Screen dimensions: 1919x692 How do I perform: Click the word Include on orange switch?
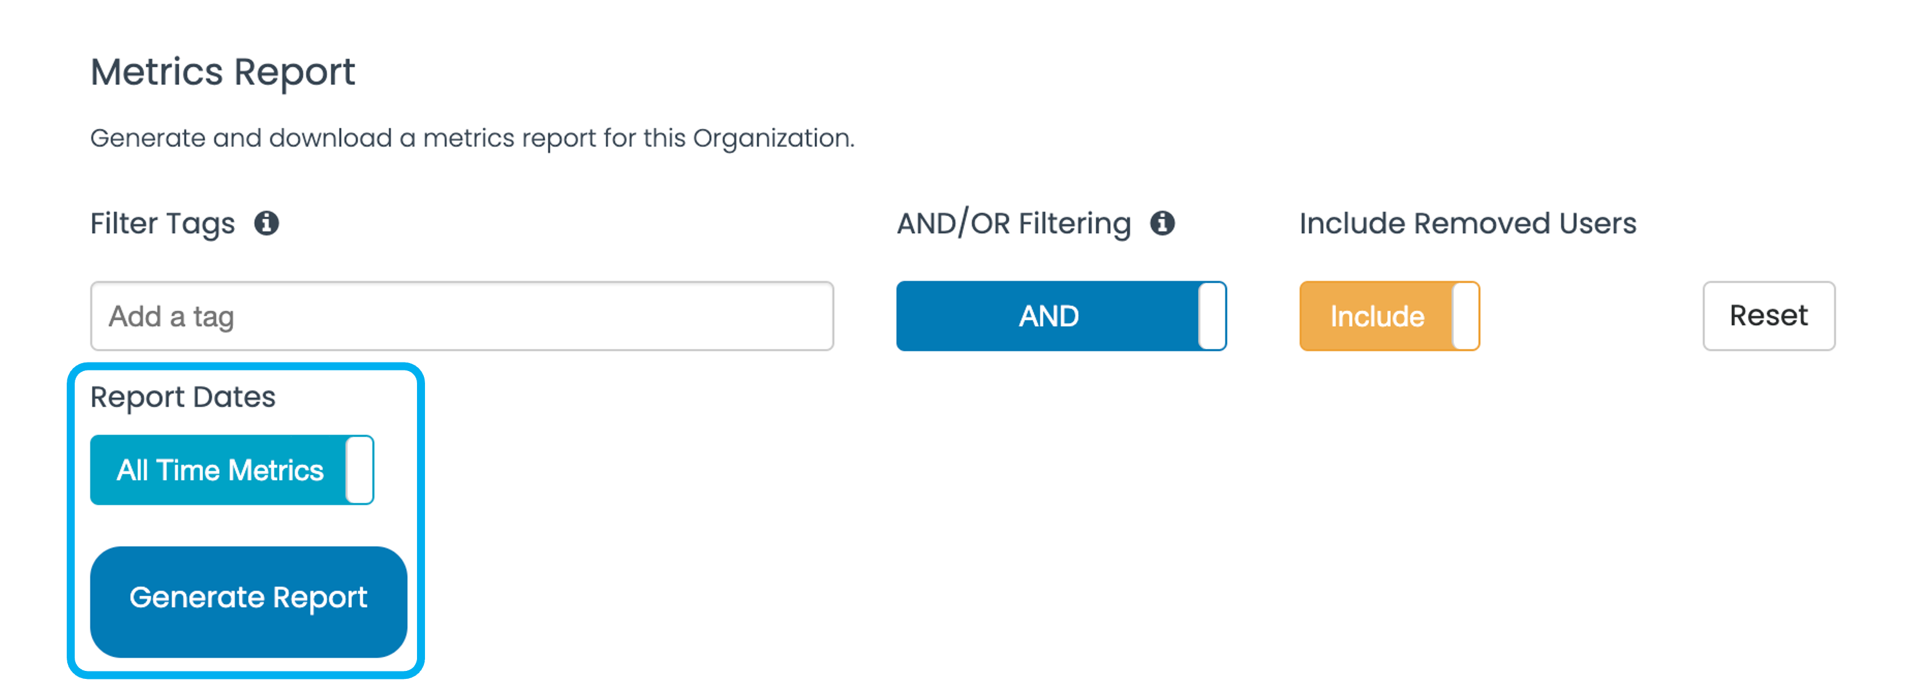coord(1377,316)
